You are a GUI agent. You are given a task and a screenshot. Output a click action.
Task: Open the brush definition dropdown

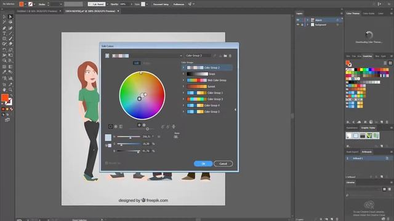click(107, 4)
